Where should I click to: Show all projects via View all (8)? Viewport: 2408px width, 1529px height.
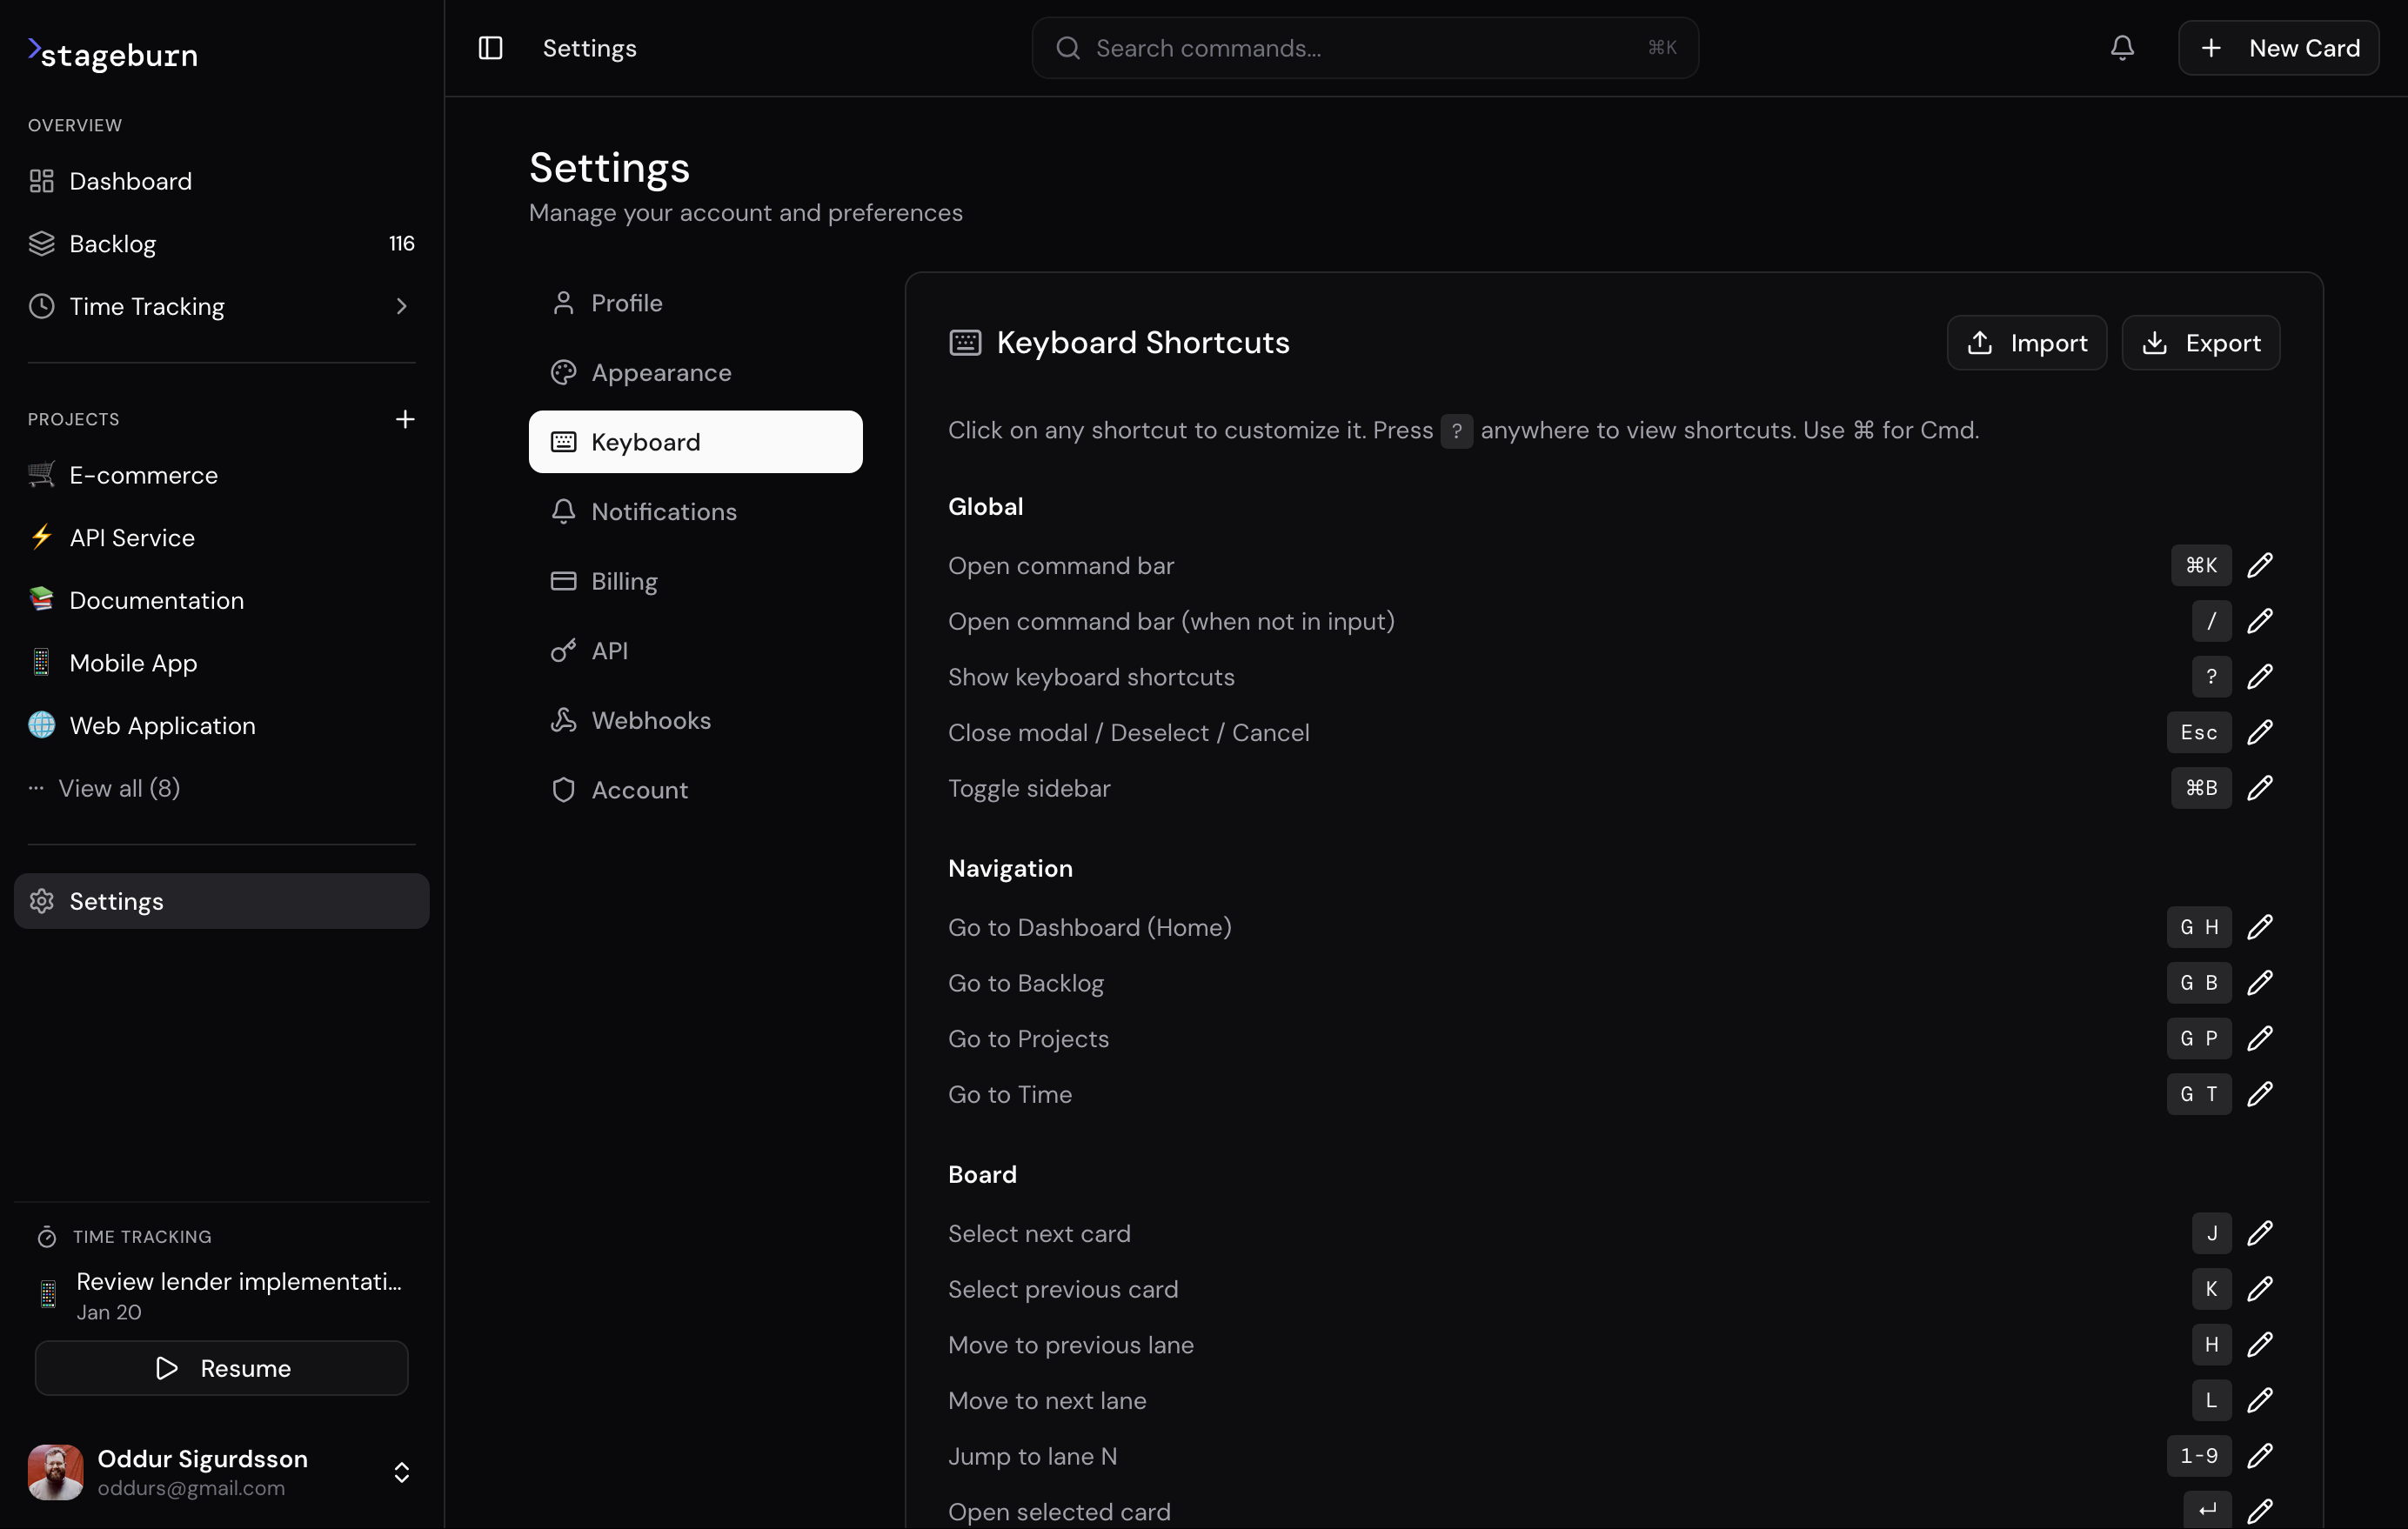[119, 787]
